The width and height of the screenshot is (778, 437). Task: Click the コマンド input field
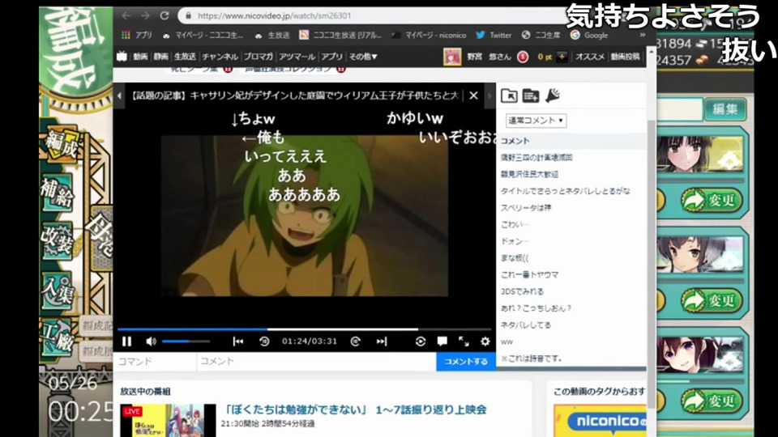(155, 362)
